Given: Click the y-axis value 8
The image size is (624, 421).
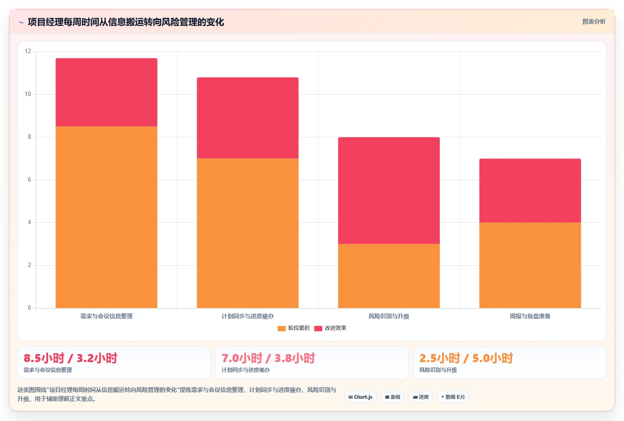Looking at the screenshot, I should (x=29, y=137).
